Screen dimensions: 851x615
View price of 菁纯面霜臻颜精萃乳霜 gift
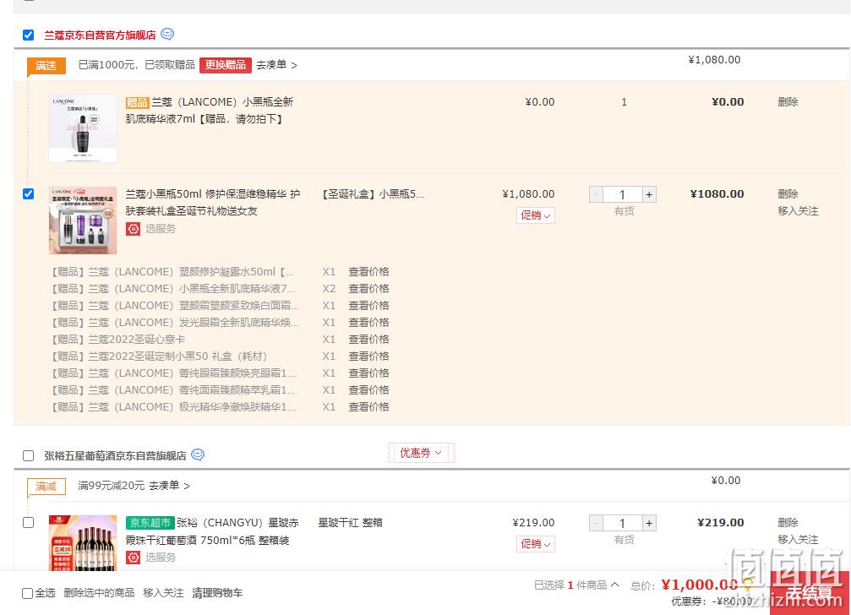click(368, 390)
